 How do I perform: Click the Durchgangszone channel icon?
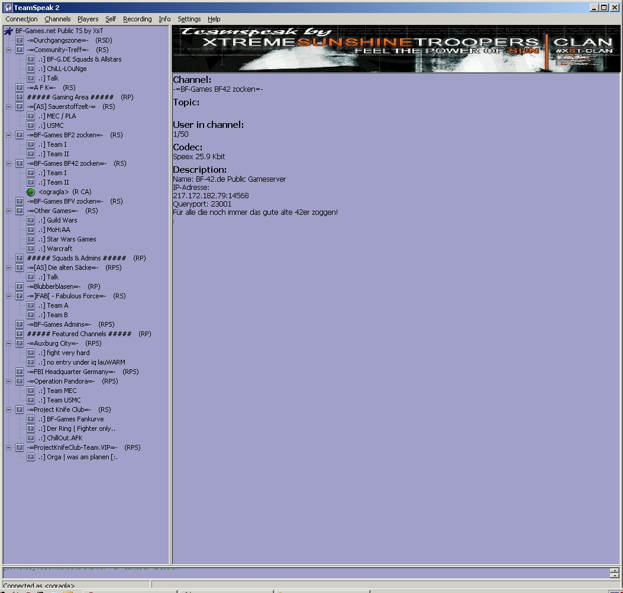tap(20, 40)
